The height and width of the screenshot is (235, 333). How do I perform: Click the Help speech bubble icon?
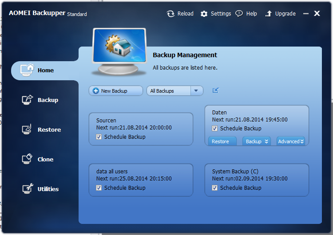coord(239,14)
